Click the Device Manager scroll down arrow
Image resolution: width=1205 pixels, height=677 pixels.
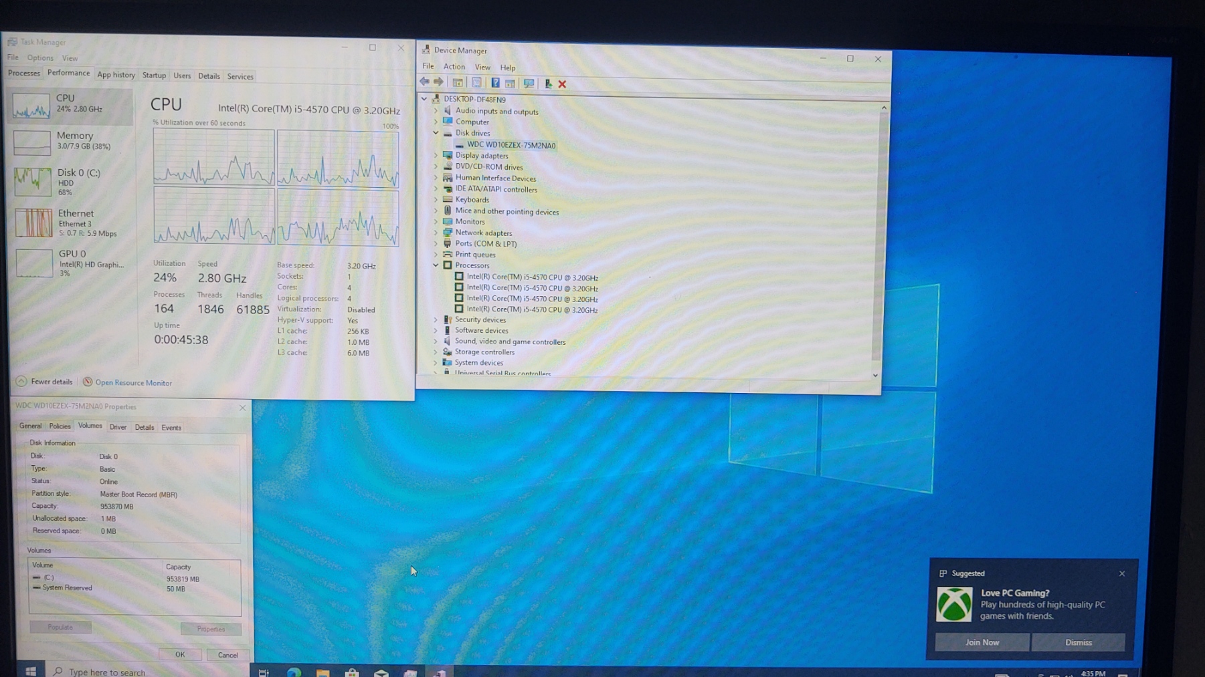875,376
